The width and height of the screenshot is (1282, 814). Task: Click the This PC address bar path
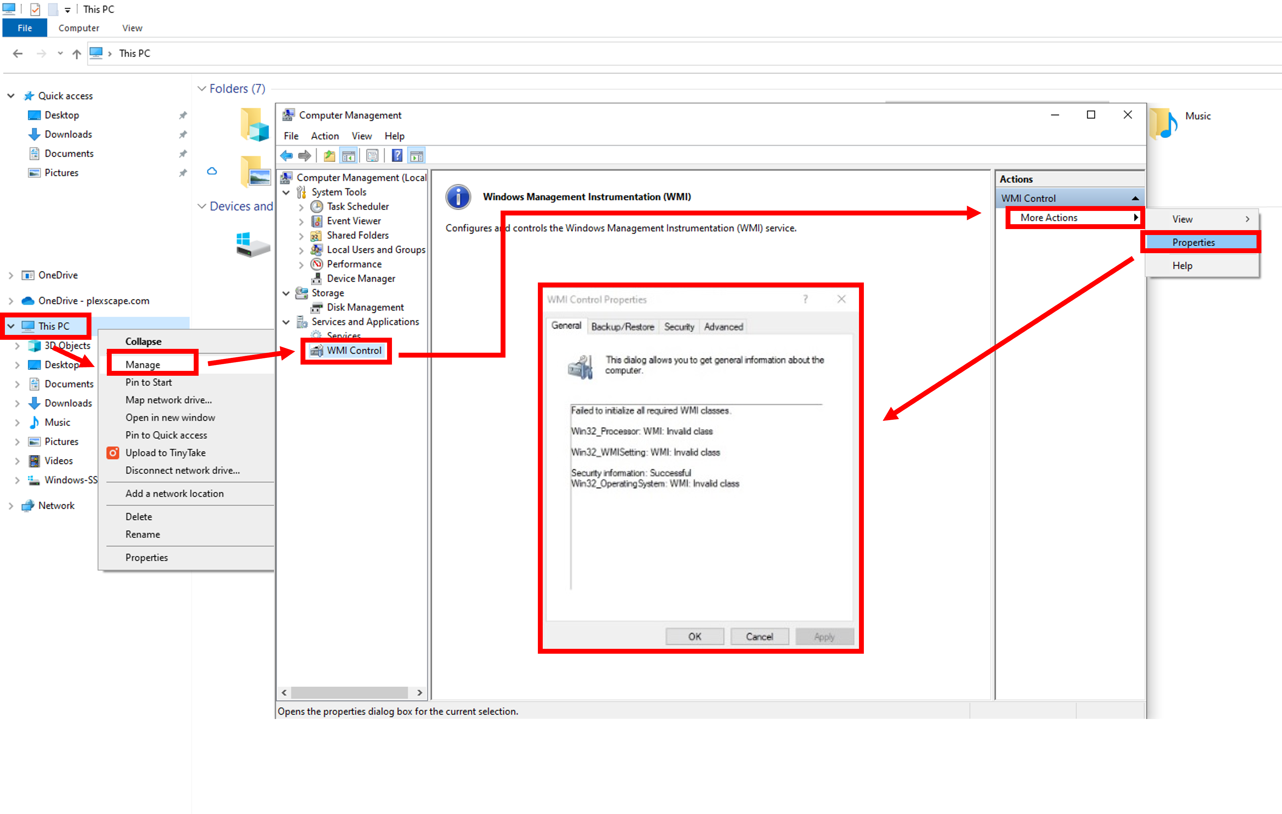tap(134, 53)
